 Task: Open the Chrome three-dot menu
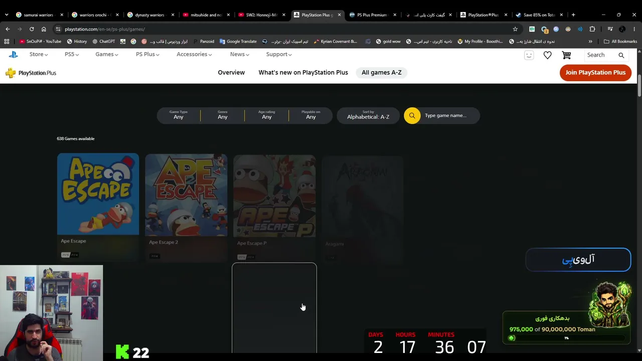click(x=634, y=29)
